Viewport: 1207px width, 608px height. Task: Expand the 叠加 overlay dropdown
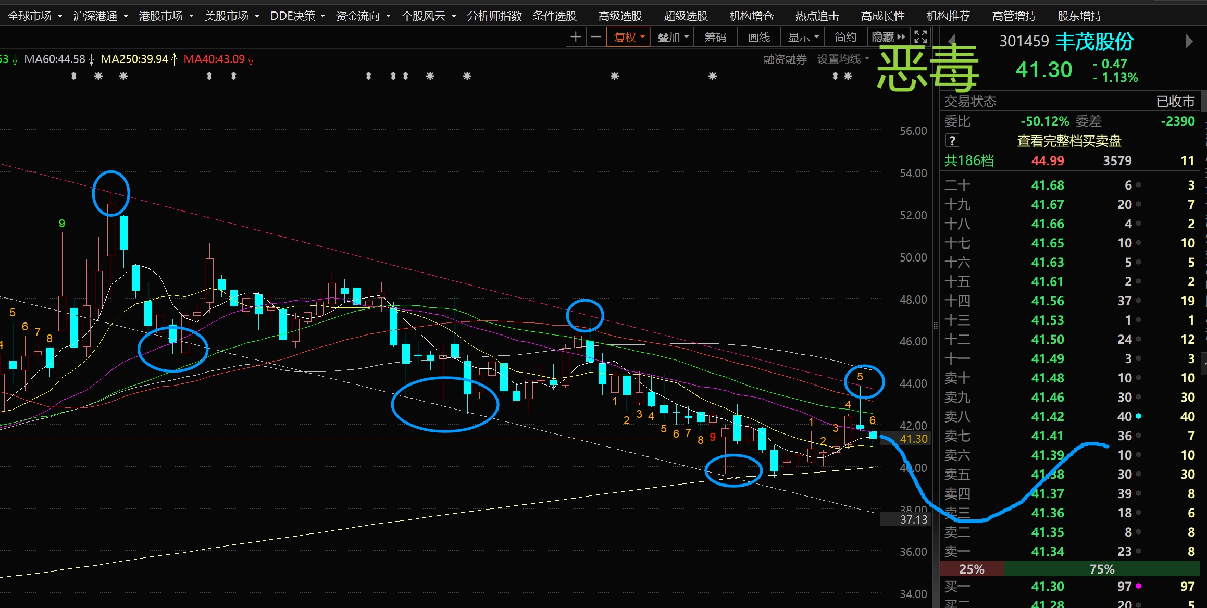point(673,37)
